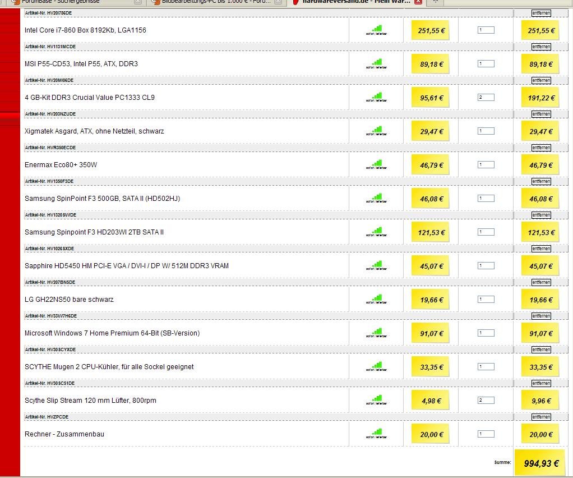
Task: Edit quantity field for Enermax Eco80+
Action: pyautogui.click(x=486, y=164)
